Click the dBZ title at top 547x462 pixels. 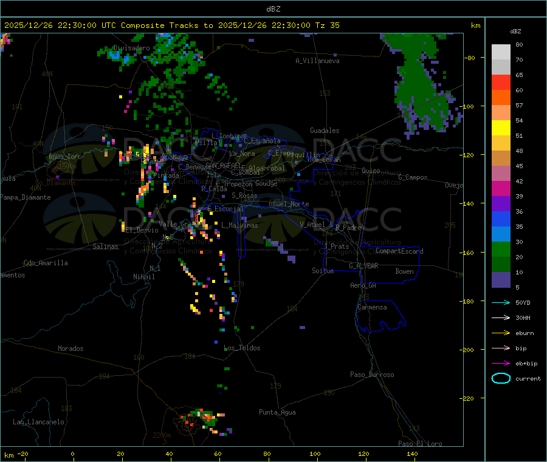coord(273,9)
